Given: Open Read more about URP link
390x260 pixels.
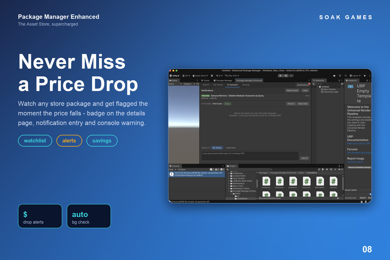Looking at the screenshot, I should point(359,143).
